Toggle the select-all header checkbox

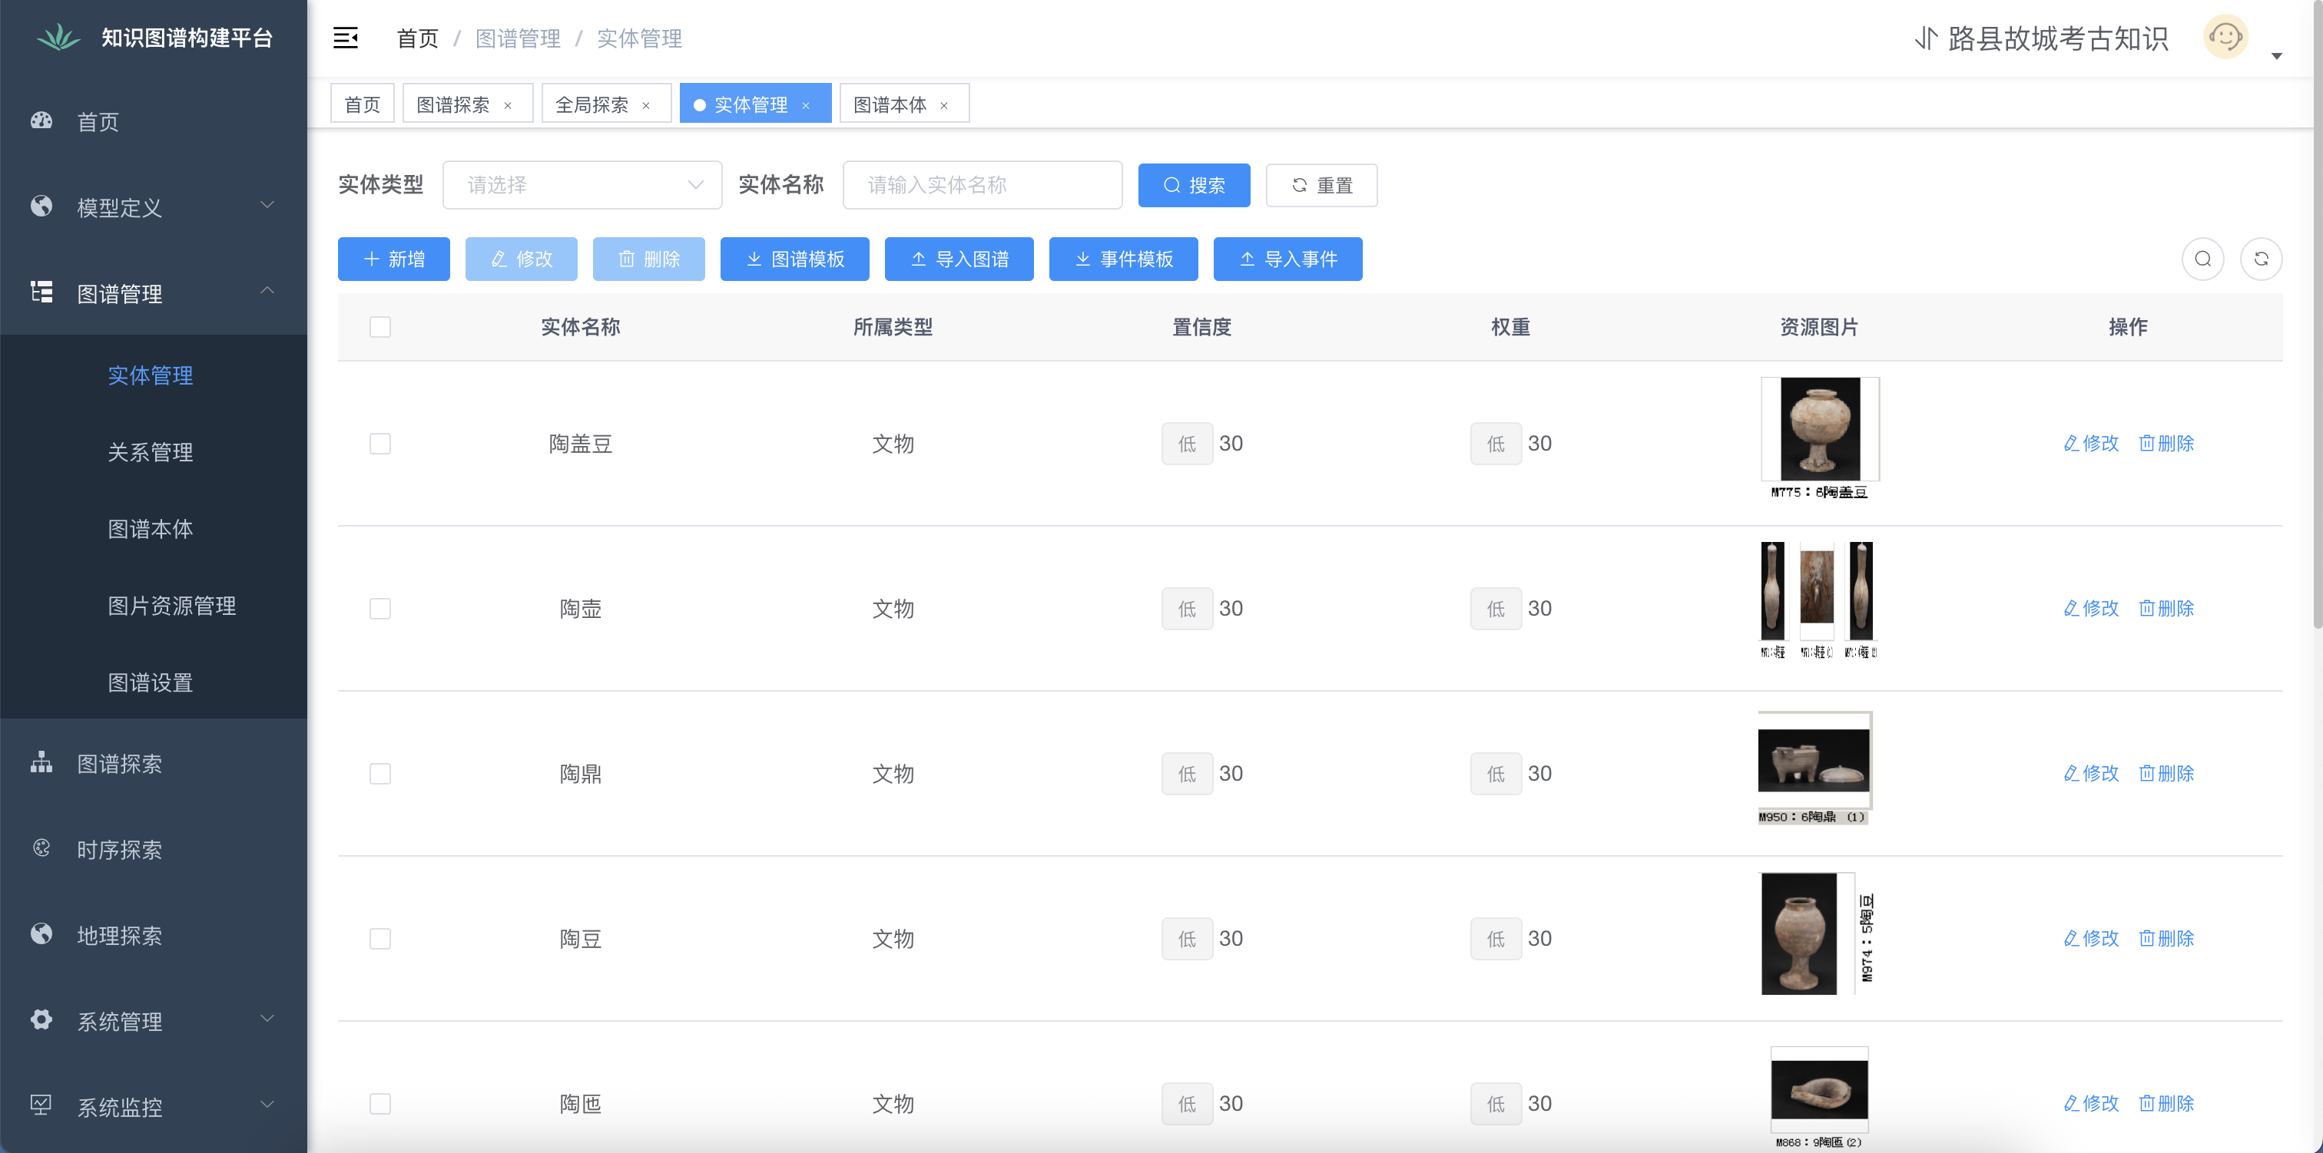[379, 327]
